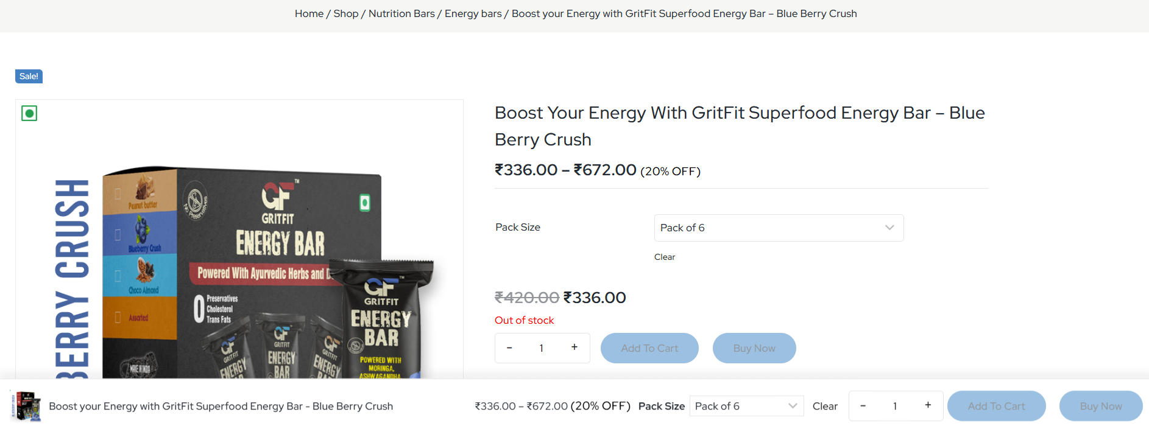Image resolution: width=1149 pixels, height=426 pixels.
Task: Click the green vegetarian mark icon
Action: (x=29, y=113)
